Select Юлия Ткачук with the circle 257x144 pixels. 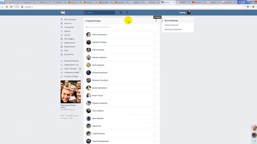pos(155,96)
